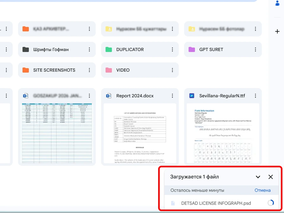The width and height of the screenshot is (284, 213).
Task: Click the pink folder icon of VIDEO
Action: 109,70
